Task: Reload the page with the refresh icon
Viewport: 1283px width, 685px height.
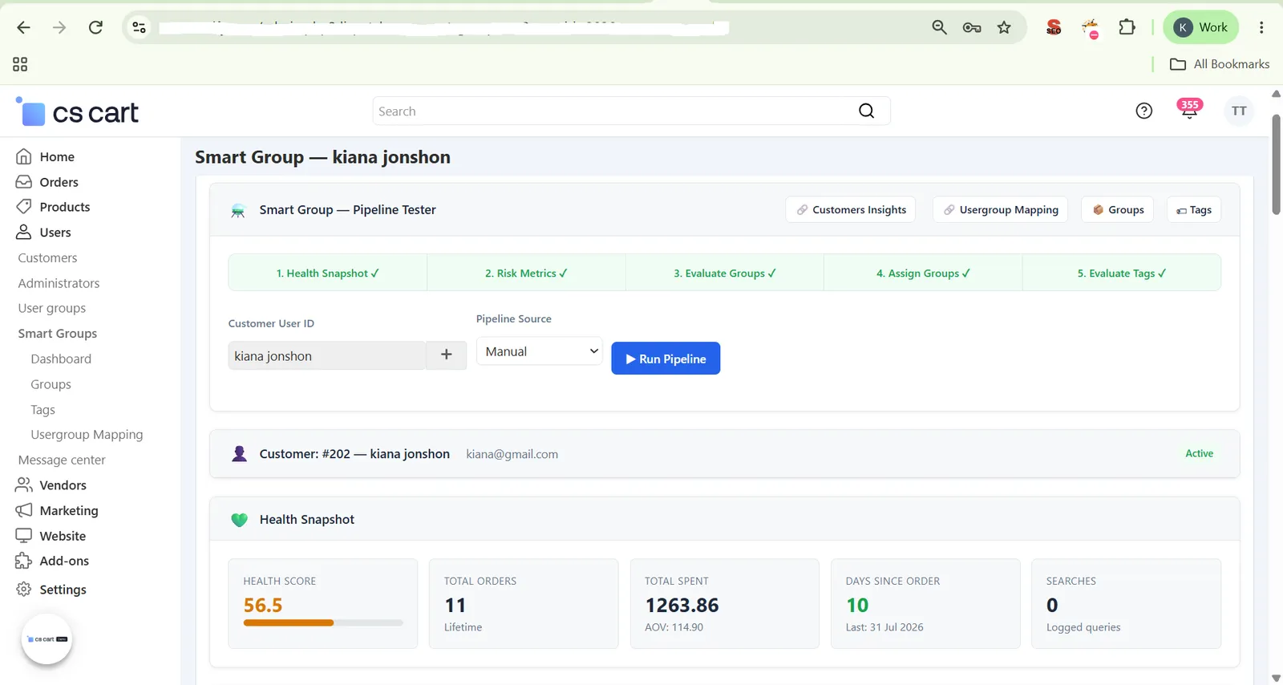Action: 95,27
